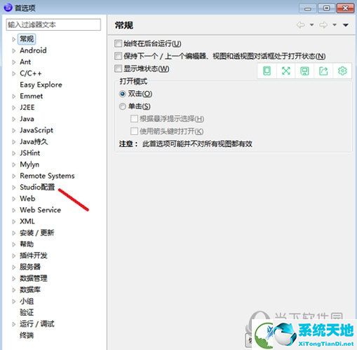The height and width of the screenshot is (350, 357).
Task: Click the back navigation arrow icon
Action: tap(301, 24)
